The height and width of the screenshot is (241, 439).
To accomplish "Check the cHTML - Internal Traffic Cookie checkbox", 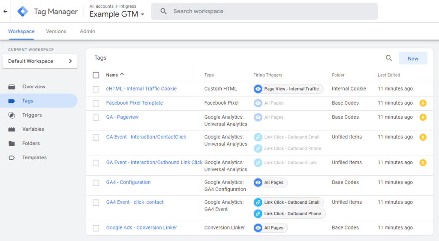I will tap(96, 89).
